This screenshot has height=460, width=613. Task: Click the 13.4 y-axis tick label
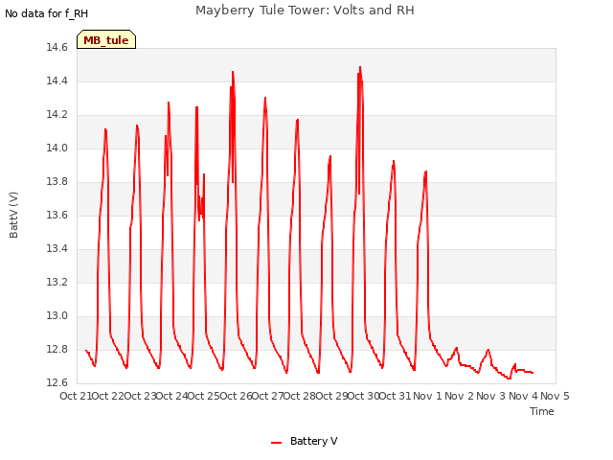click(x=57, y=248)
